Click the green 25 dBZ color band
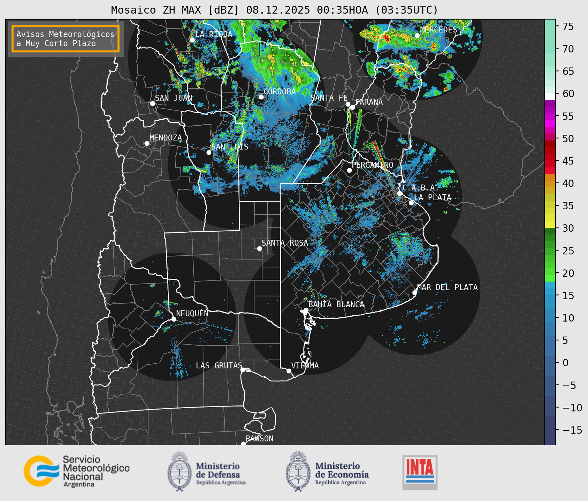This screenshot has height=501, width=588. point(550,250)
